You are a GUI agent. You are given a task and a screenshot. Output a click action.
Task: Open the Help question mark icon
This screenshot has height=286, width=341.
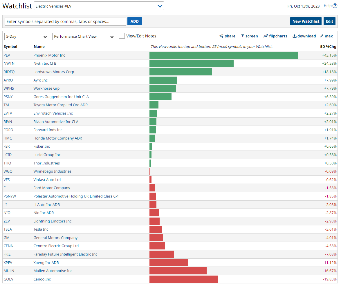[335, 6]
